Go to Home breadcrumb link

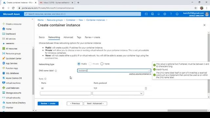pyautogui.click(x=40, y=20)
